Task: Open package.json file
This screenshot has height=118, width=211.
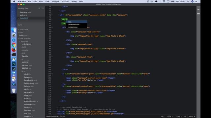Action: point(27,65)
